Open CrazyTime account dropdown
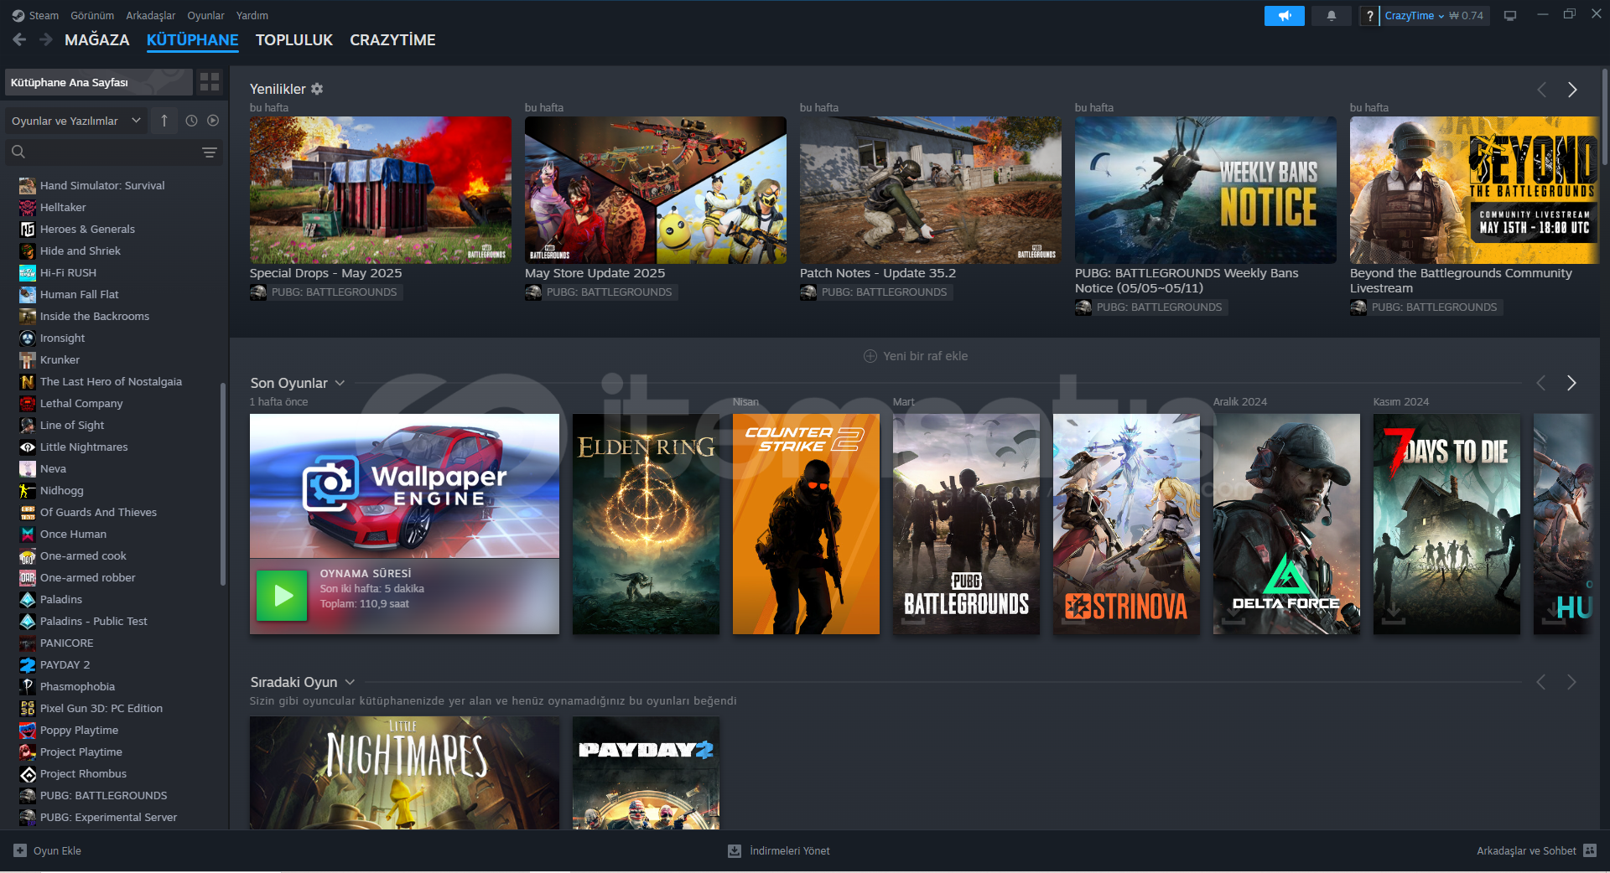Viewport: 1610px width, 873px height. pos(1414,16)
